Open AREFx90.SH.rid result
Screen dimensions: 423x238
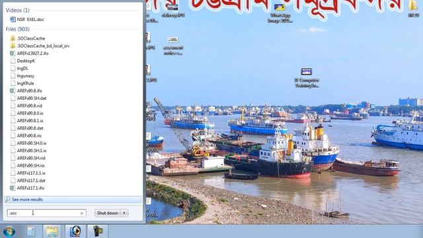pos(31,158)
